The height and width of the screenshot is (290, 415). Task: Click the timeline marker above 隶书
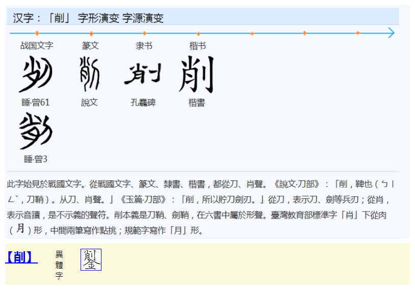[144, 33]
